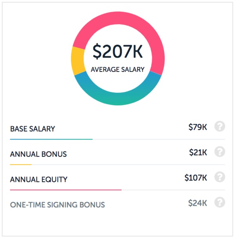The width and height of the screenshot is (235, 238).
Task: Select the ONE-TIME SIGNING BONUS label
Action: 58,205
